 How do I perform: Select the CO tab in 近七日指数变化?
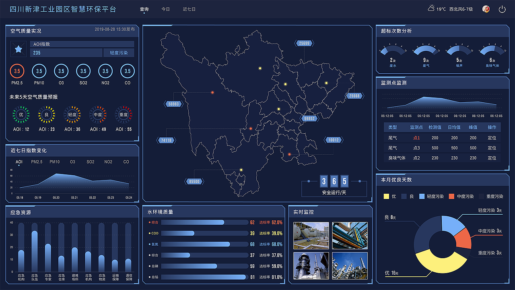[x=126, y=162]
